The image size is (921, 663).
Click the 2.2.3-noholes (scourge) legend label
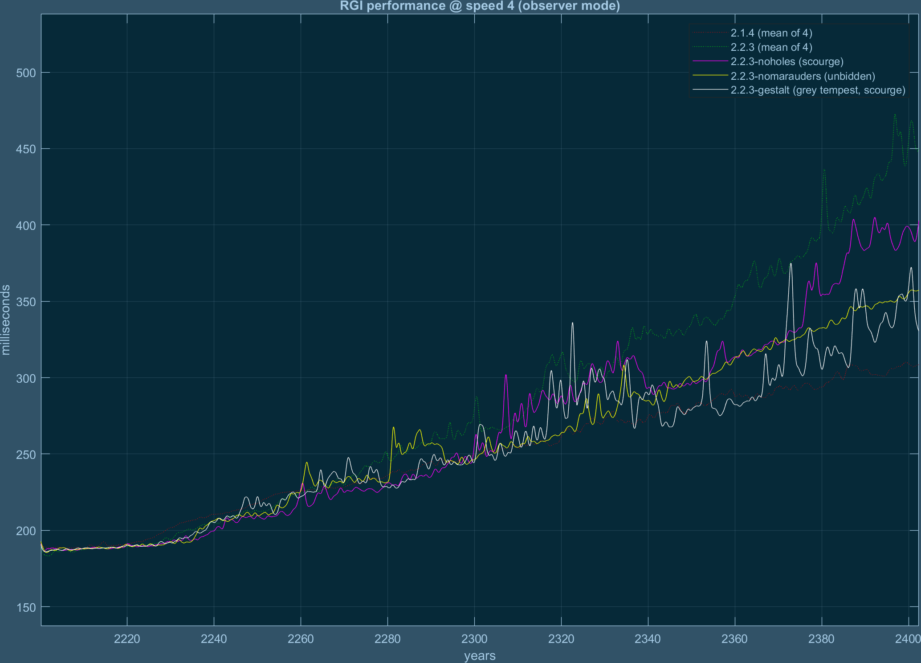787,61
